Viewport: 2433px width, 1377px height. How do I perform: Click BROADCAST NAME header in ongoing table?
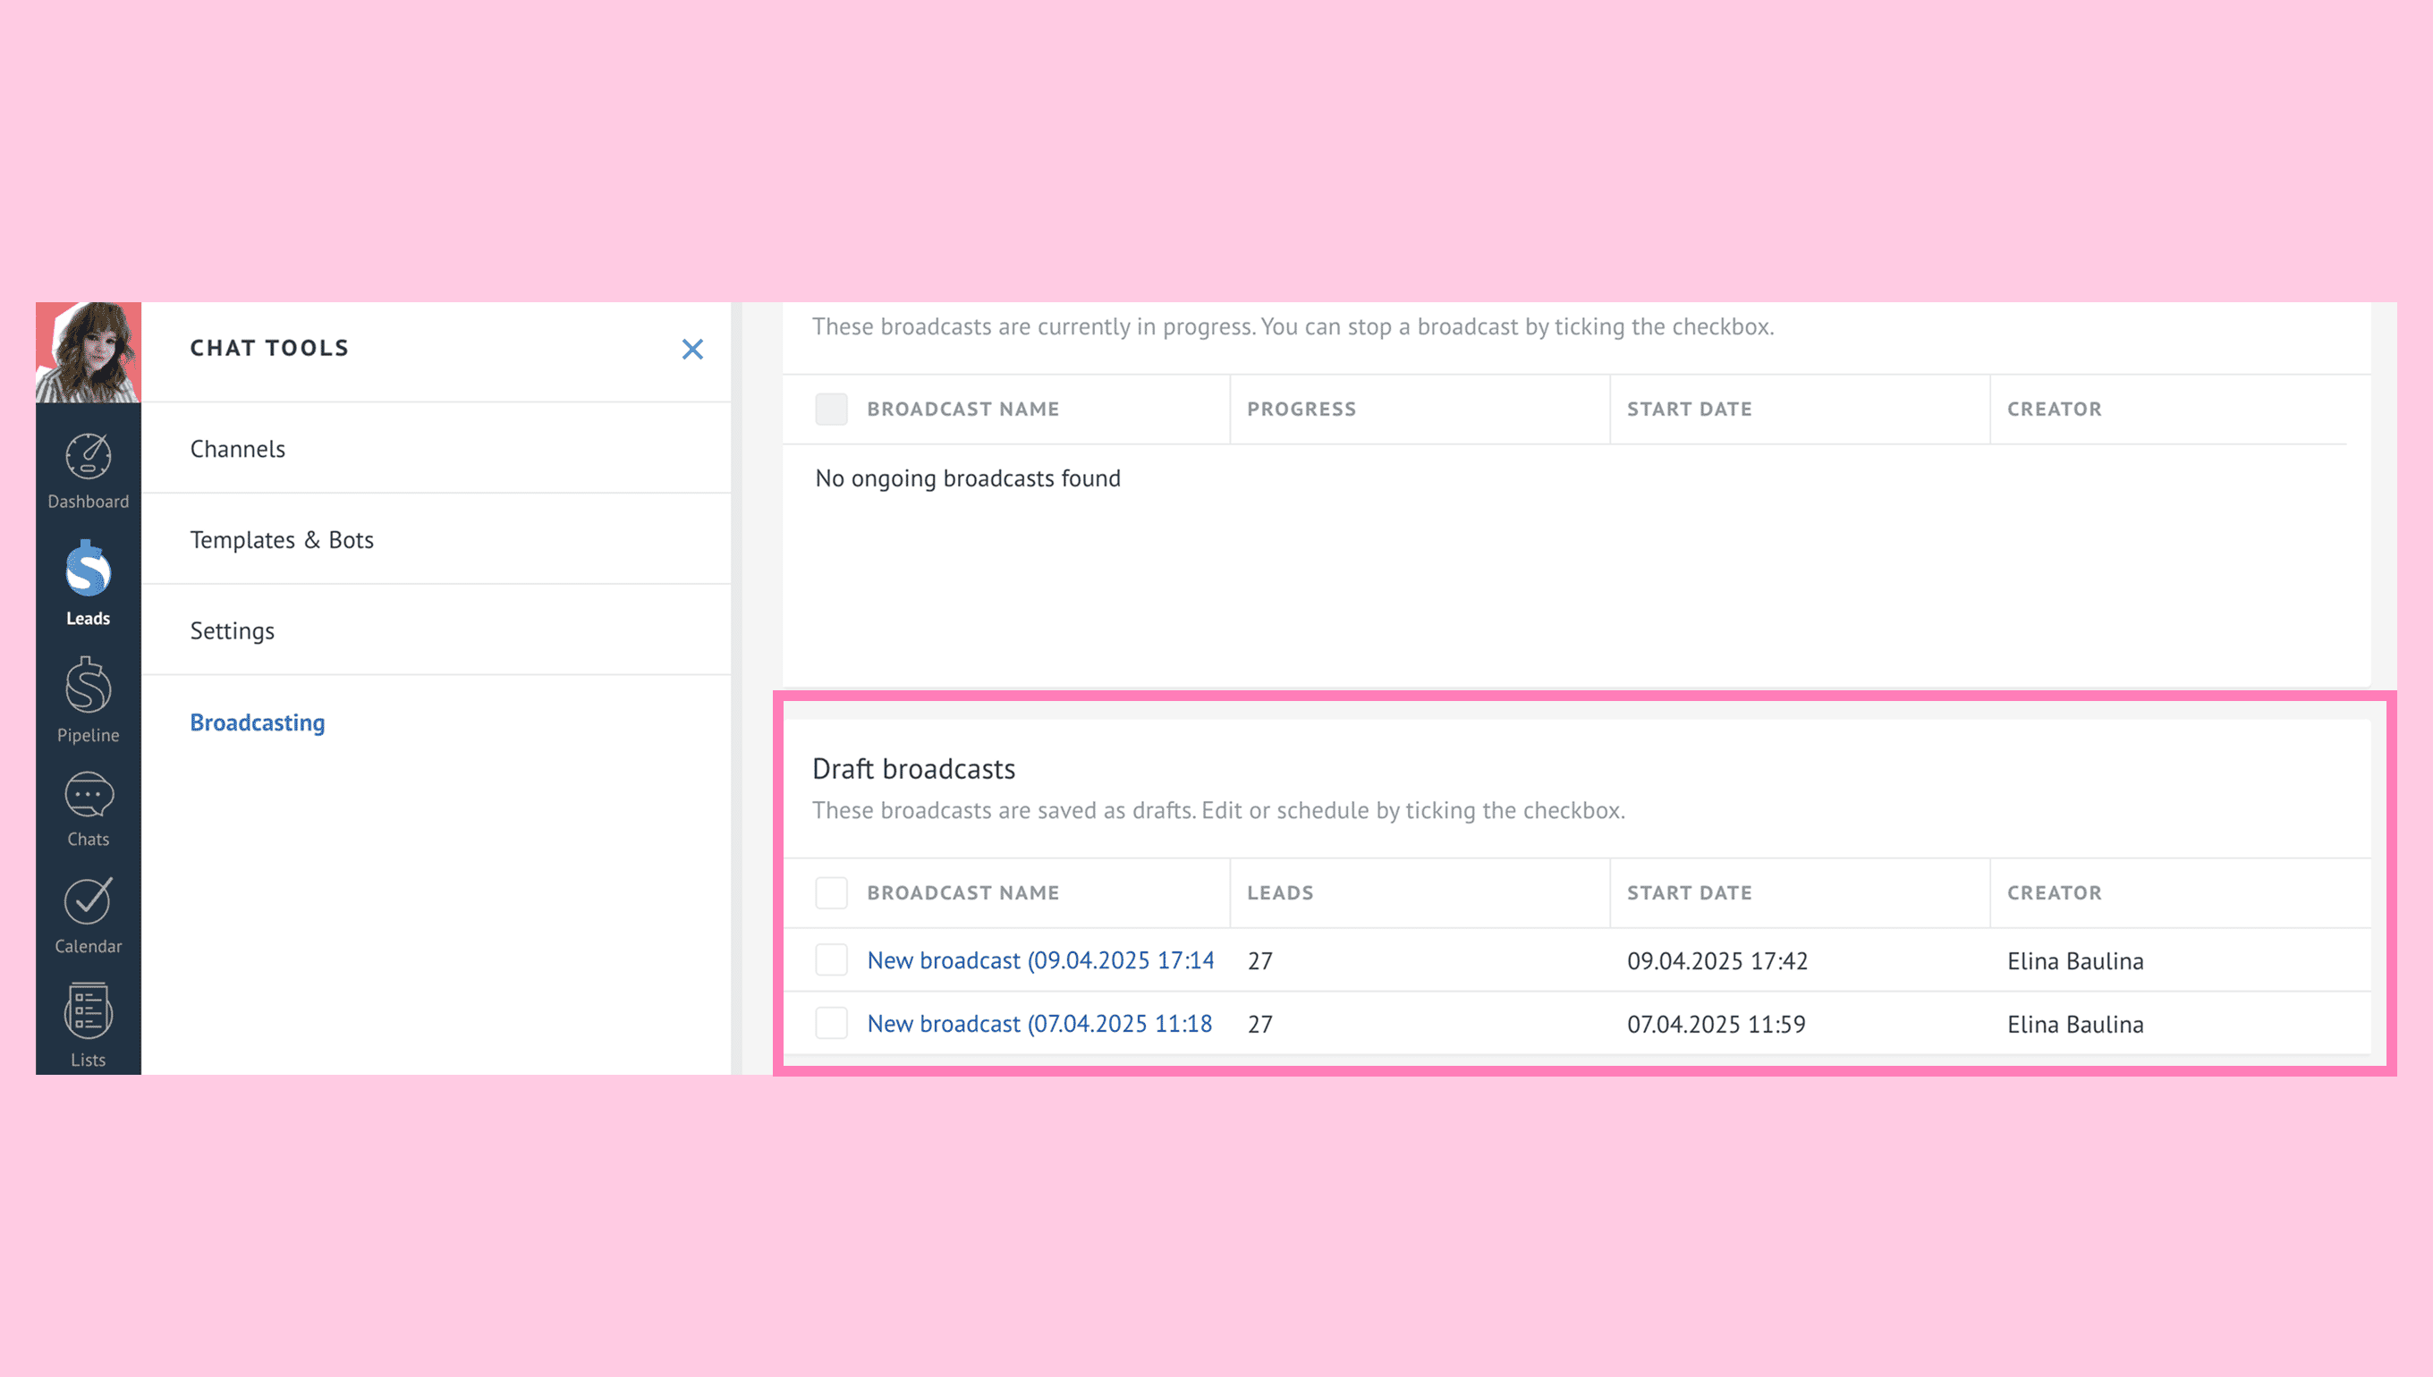click(963, 409)
